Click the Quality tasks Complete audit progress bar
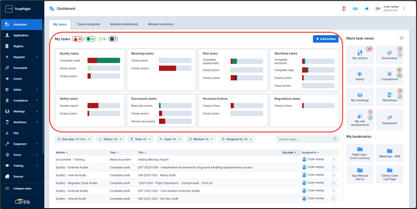The width and height of the screenshot is (417, 209). point(103,61)
